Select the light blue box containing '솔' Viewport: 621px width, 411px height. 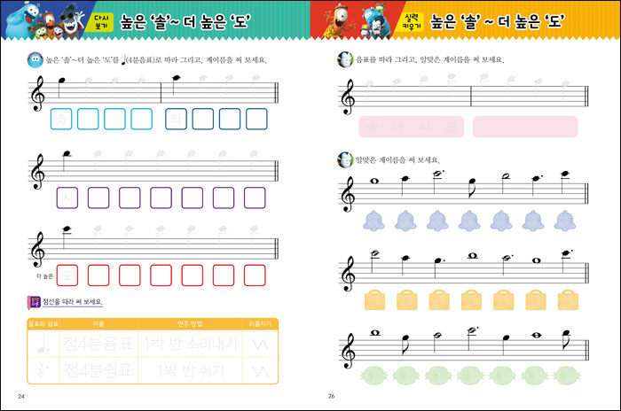(x=61, y=119)
